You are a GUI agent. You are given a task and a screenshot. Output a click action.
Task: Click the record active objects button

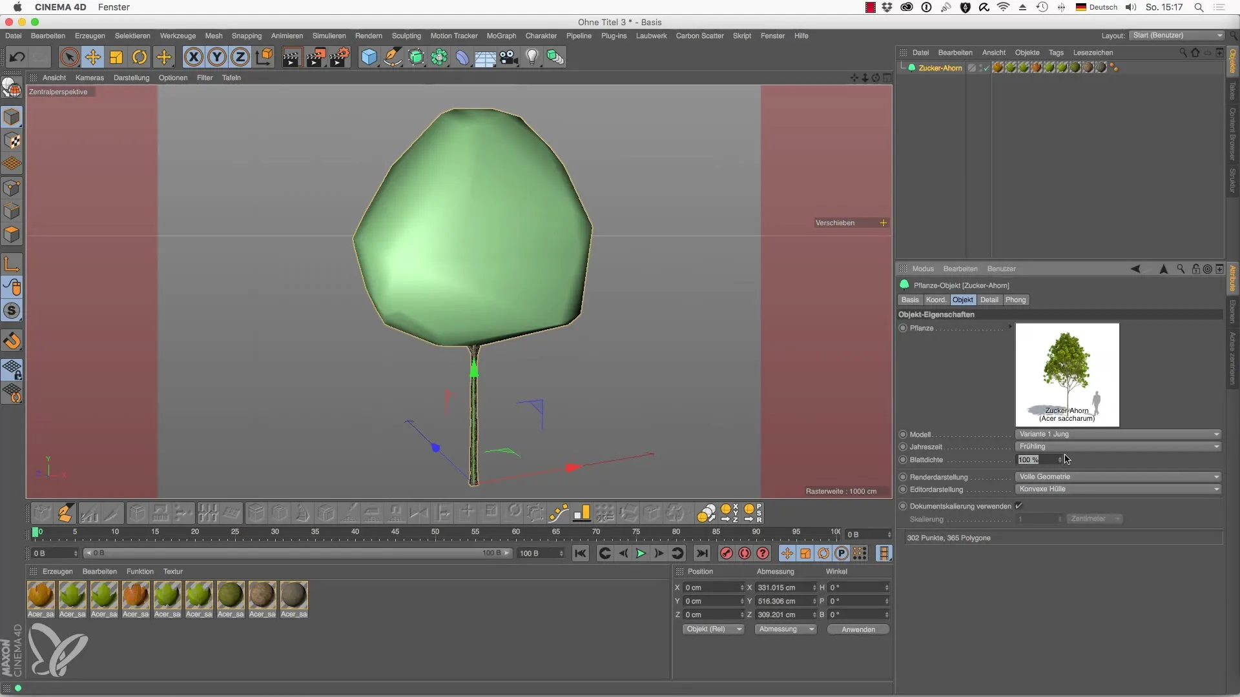pos(727,553)
